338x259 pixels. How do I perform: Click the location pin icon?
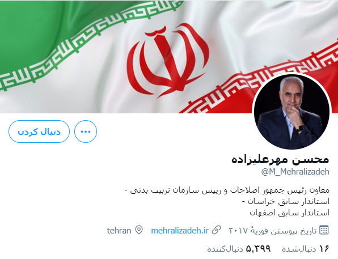coord(139,230)
